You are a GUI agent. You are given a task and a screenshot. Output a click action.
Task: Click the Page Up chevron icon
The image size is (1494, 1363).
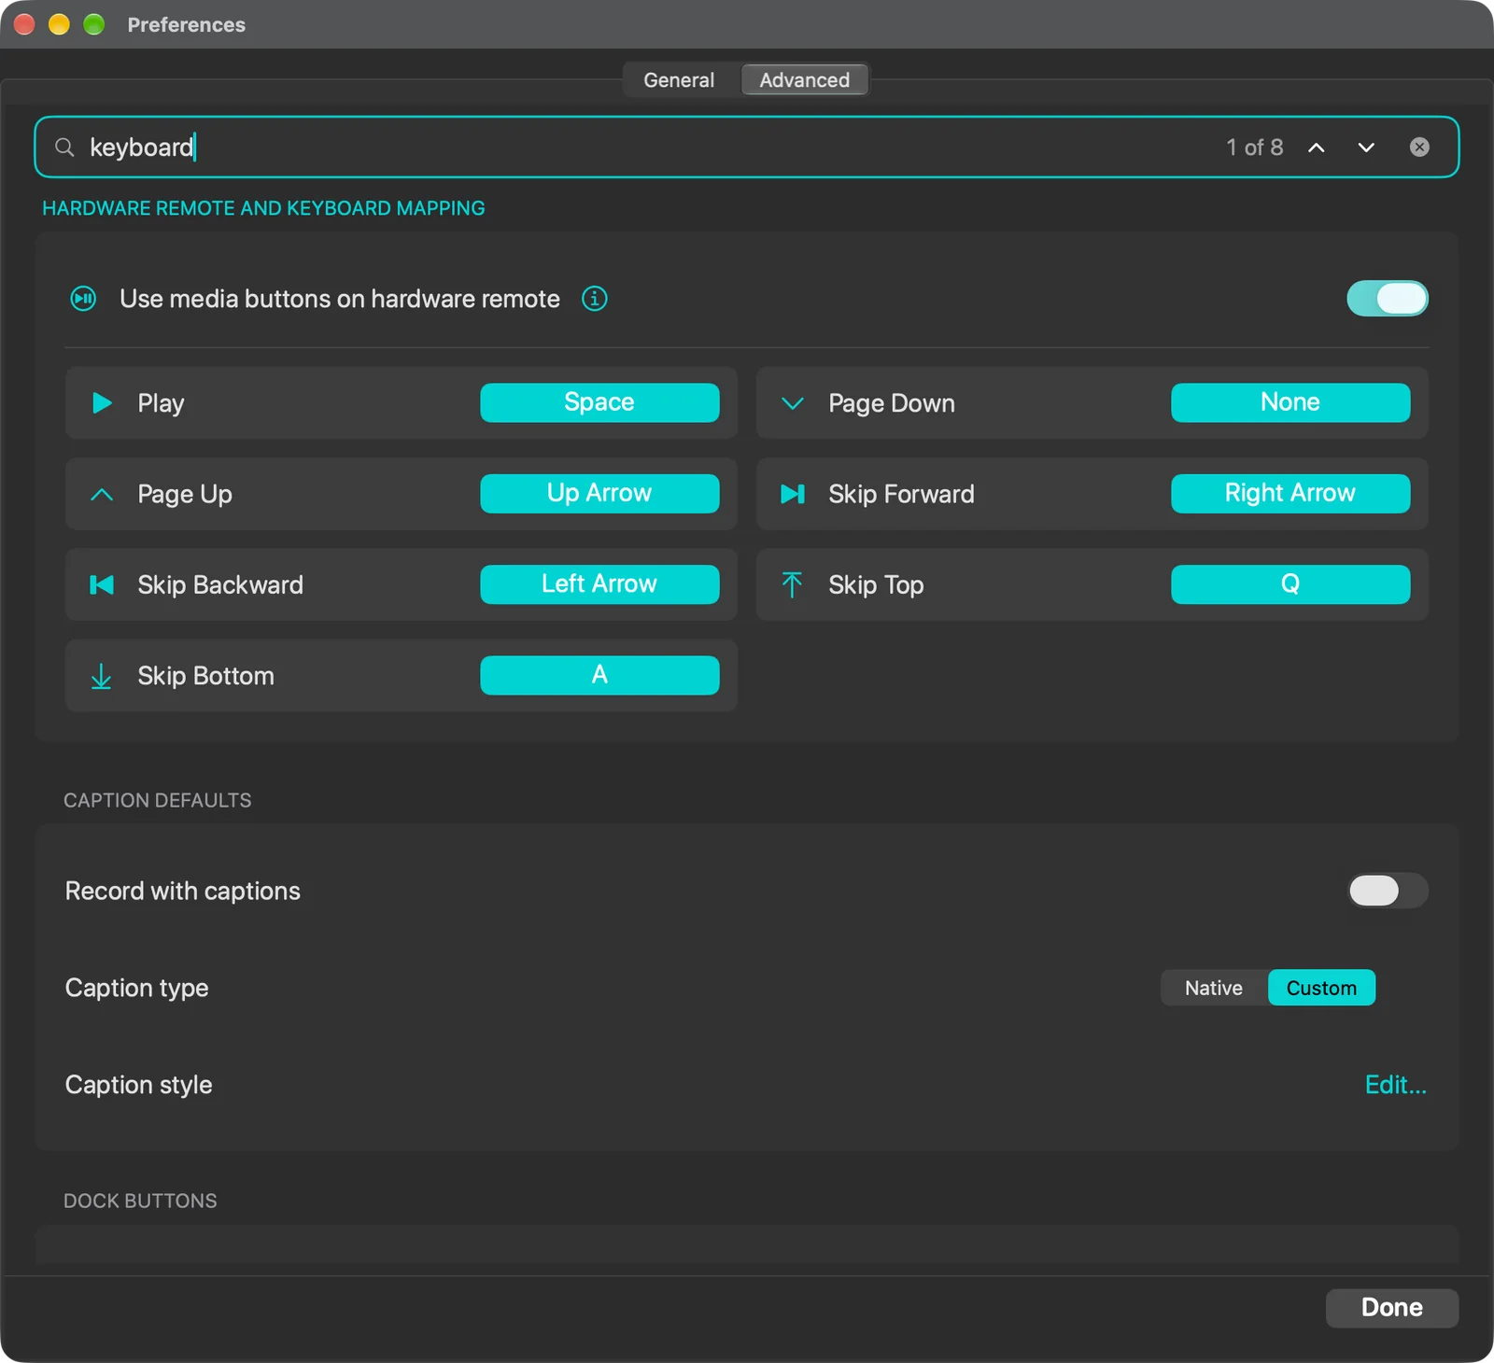click(x=102, y=494)
